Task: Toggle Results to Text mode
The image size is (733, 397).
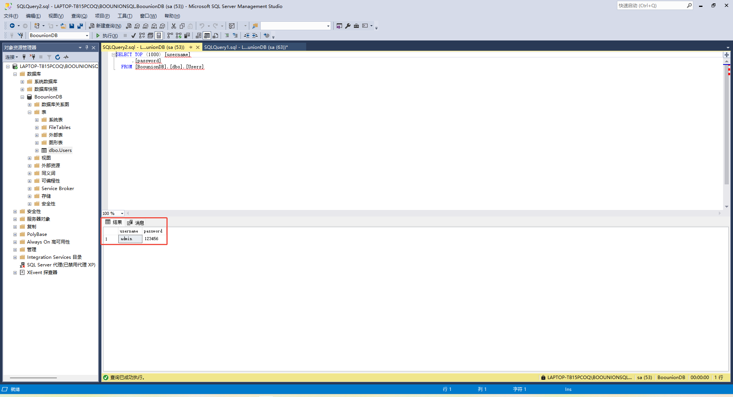Action: [199, 36]
